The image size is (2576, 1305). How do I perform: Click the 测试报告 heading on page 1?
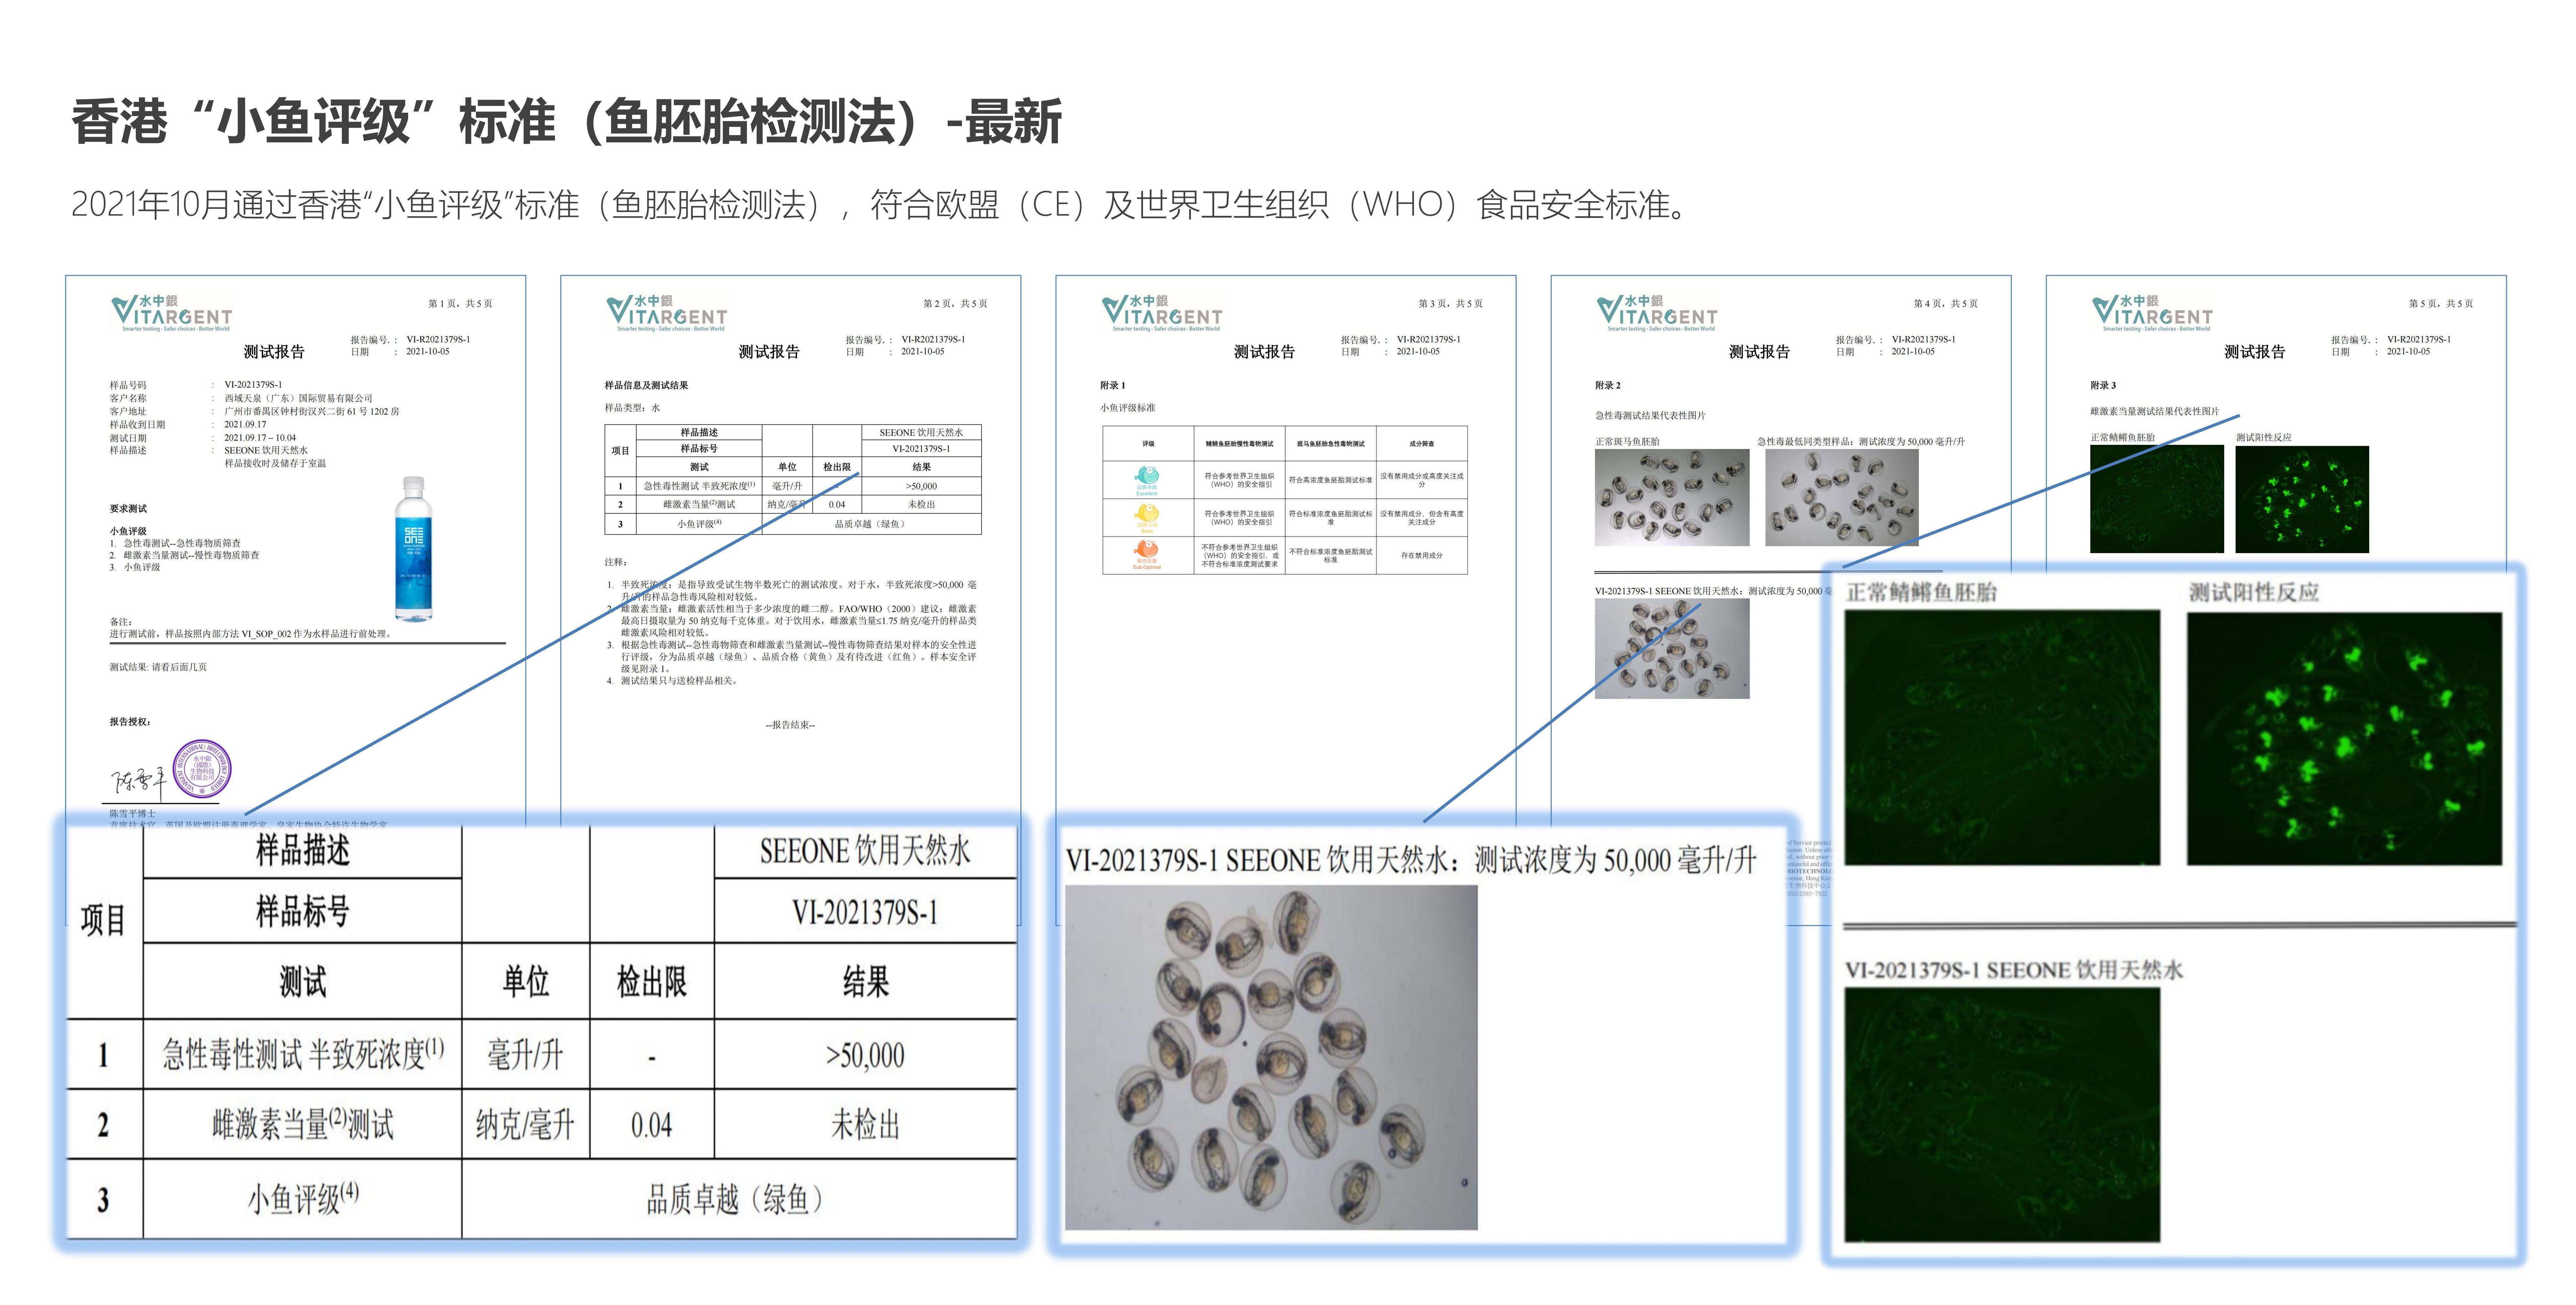(274, 352)
